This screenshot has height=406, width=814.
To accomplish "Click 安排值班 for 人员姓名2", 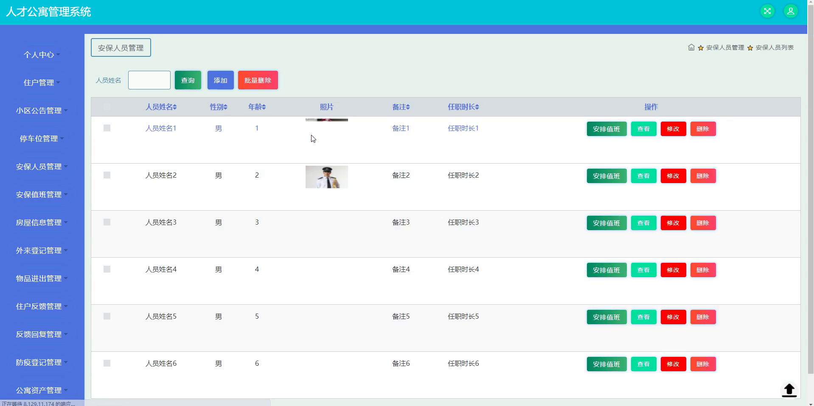I will pyautogui.click(x=607, y=176).
